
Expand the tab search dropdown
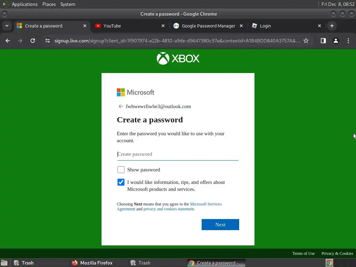tap(7, 26)
